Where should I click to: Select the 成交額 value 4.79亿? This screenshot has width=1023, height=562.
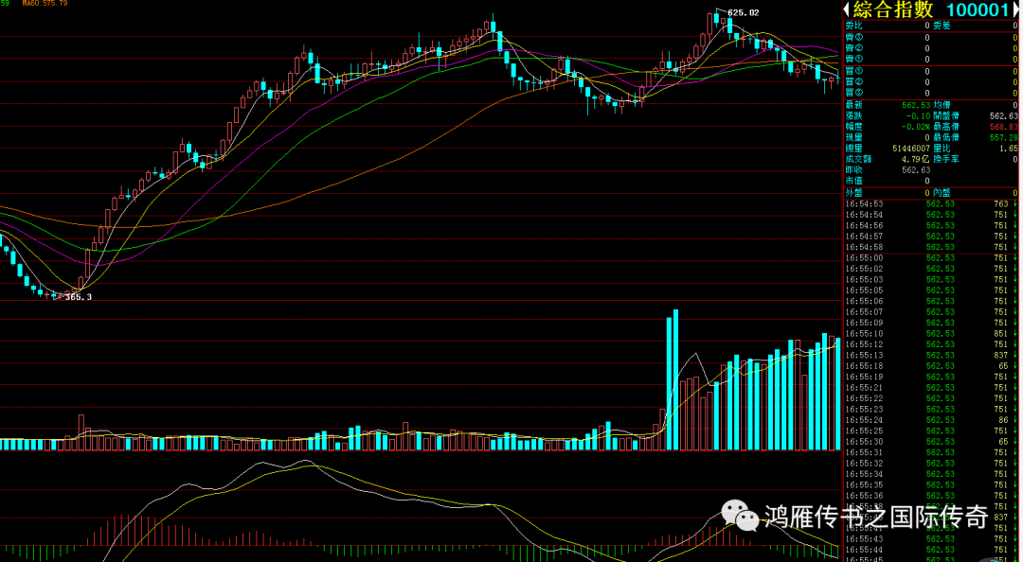916,159
